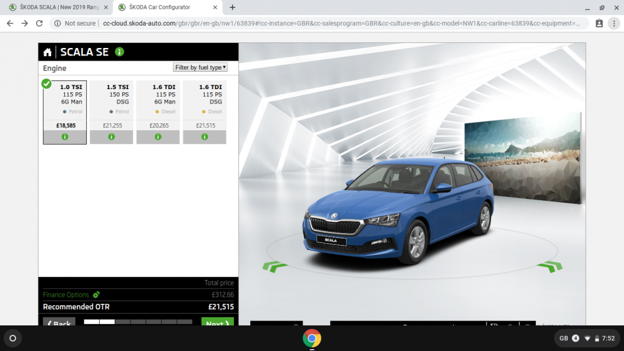Close ŠKODA Car Configurator tab
The image size is (624, 351).
215,7
